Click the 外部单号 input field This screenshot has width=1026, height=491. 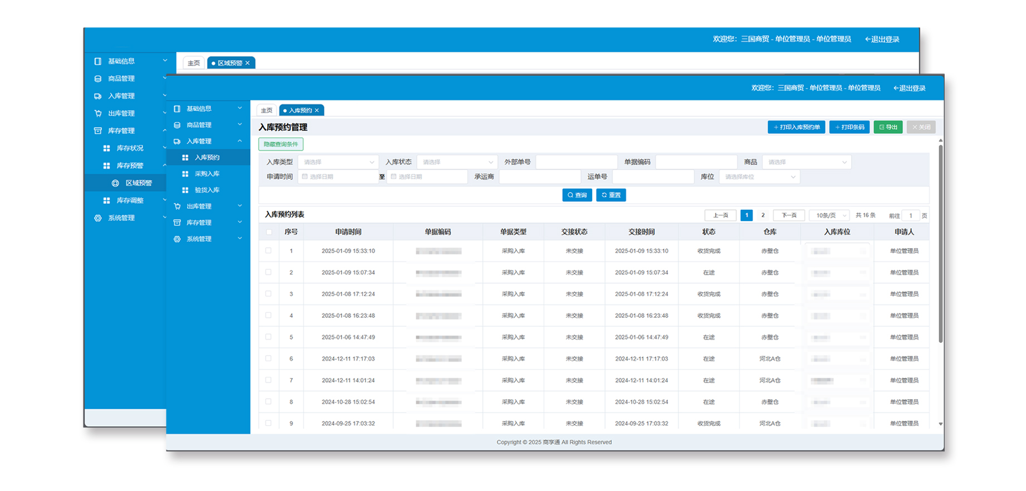[x=576, y=163]
